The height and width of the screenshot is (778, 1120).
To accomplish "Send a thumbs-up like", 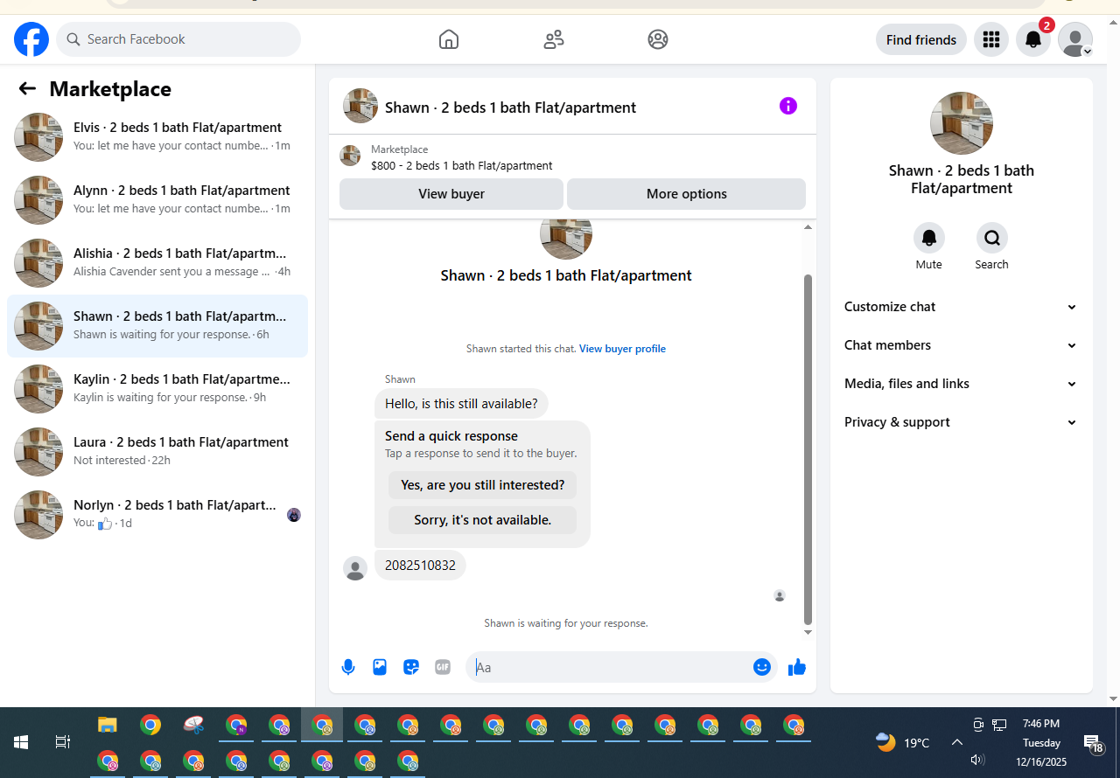I will click(796, 667).
